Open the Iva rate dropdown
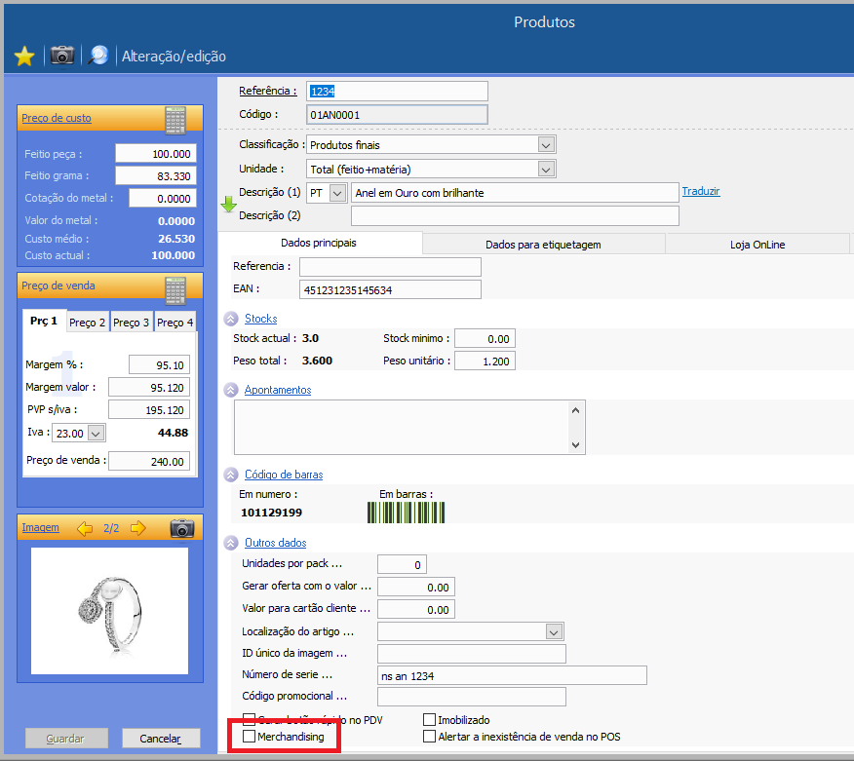 coord(97,433)
